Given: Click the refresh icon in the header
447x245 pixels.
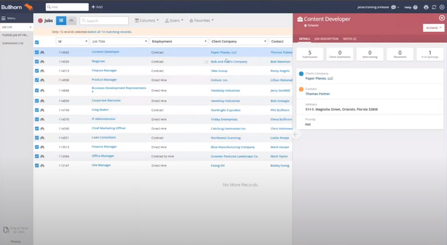Looking at the screenshot, I should click(x=434, y=7).
